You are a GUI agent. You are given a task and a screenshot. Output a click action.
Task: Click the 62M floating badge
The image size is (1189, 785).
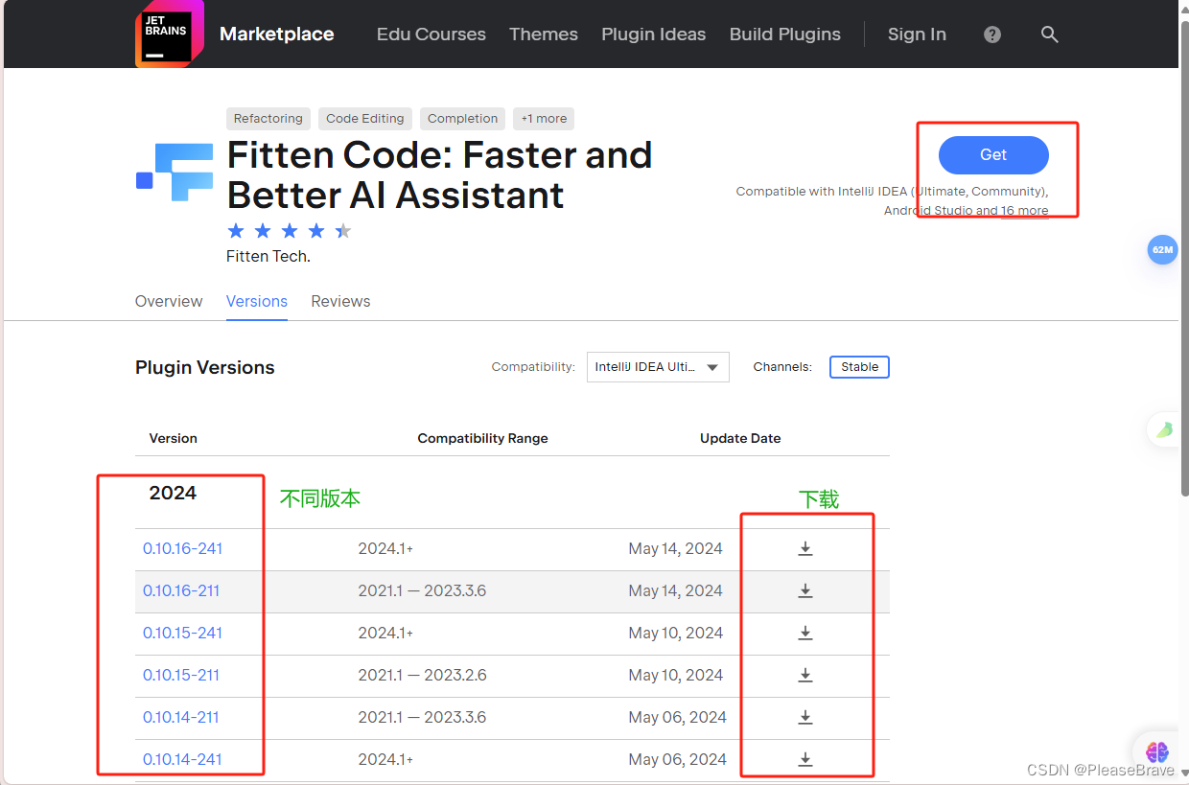pos(1162,249)
